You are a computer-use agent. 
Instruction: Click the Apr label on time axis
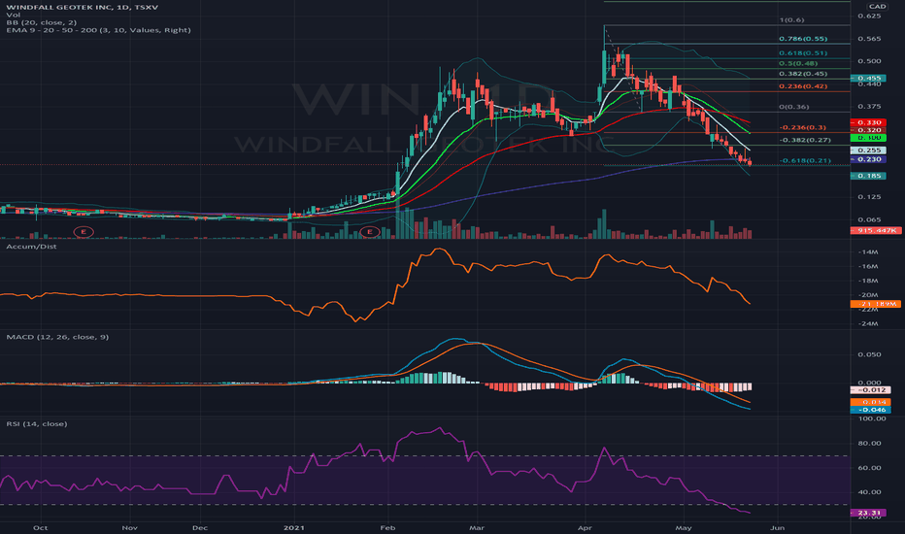(x=585, y=527)
